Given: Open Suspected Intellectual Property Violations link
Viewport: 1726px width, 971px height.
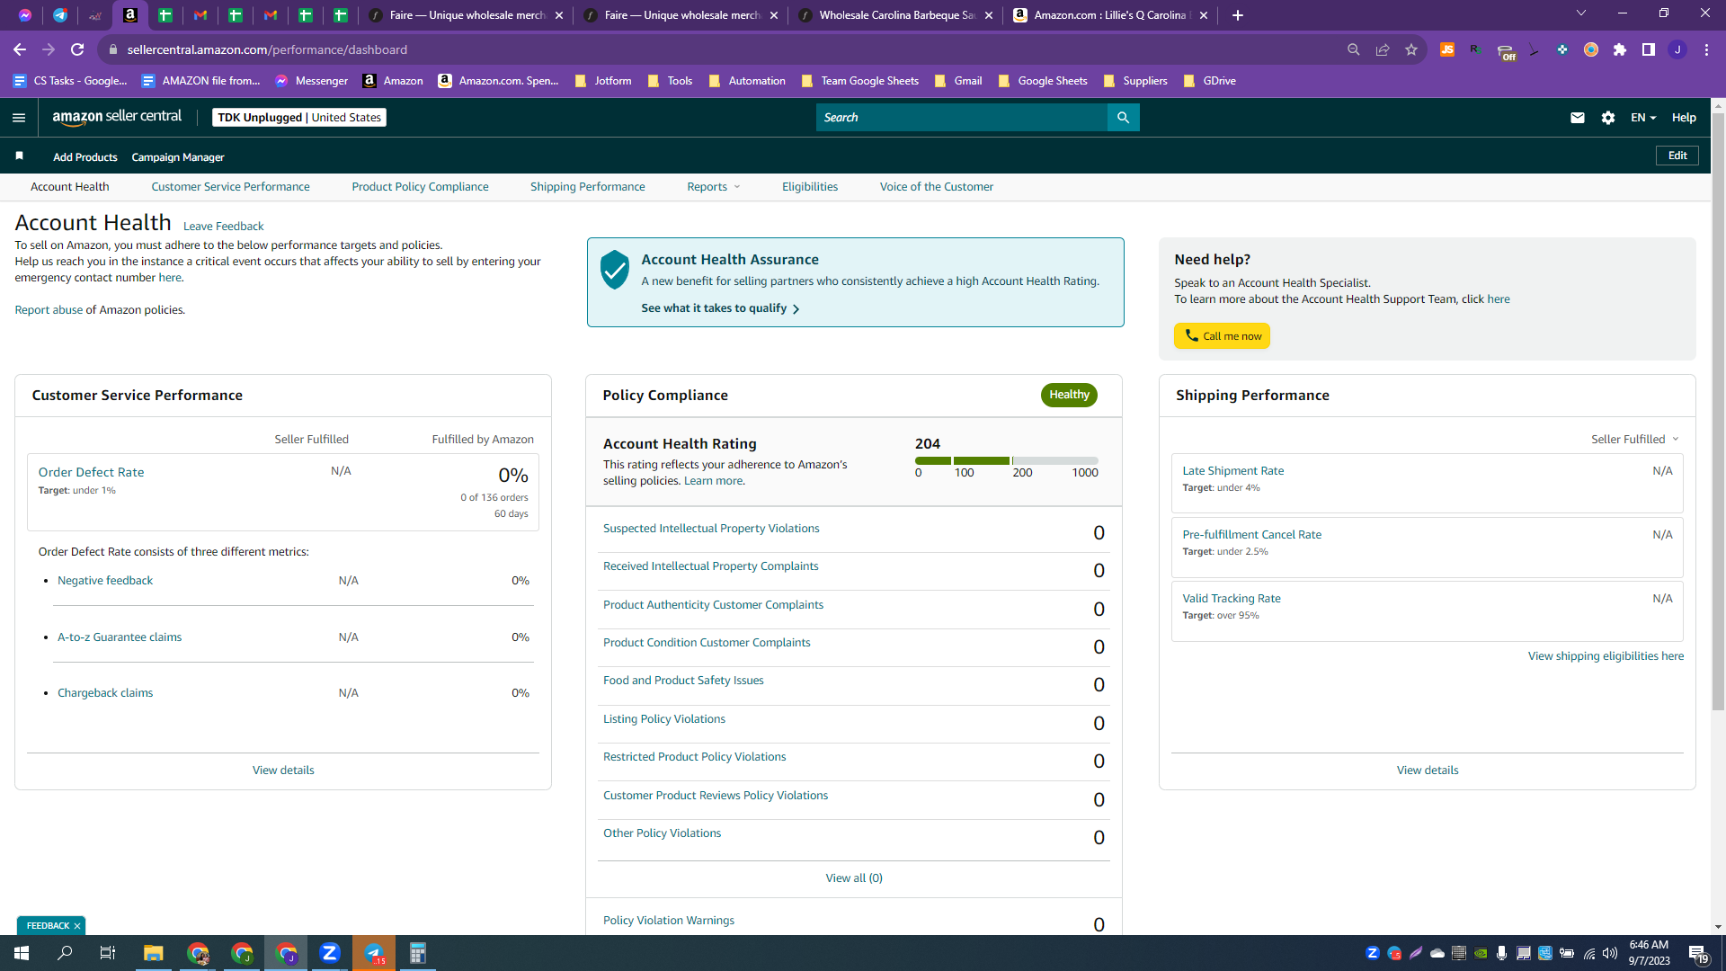Looking at the screenshot, I should 711,529.
